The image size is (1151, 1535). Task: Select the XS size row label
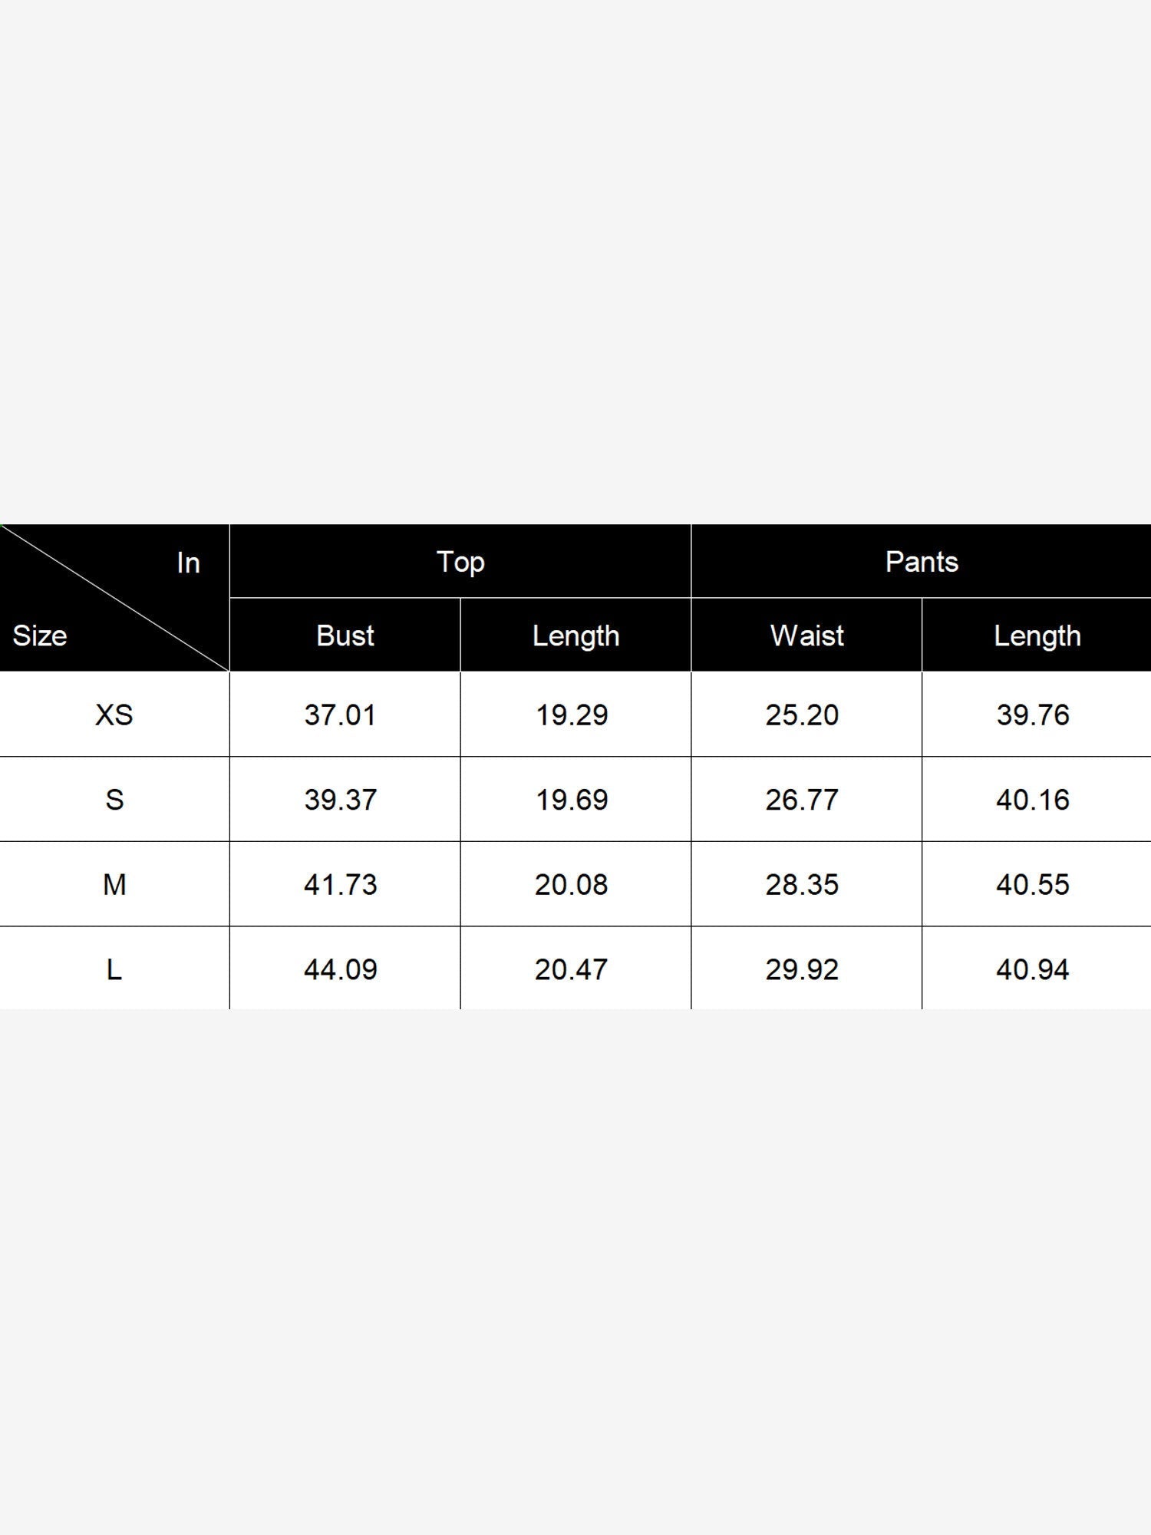[114, 715]
